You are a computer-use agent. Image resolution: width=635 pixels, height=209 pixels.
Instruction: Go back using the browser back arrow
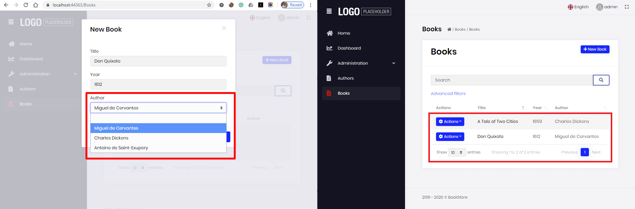click(6, 5)
